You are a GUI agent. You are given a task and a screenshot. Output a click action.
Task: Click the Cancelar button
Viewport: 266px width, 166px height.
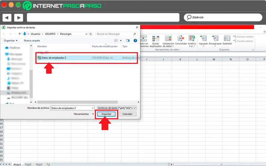pyautogui.click(x=127, y=114)
